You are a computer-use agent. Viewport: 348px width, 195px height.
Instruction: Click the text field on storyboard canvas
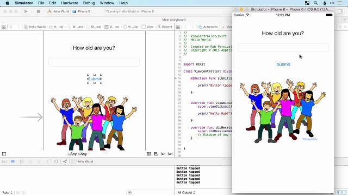(94, 62)
